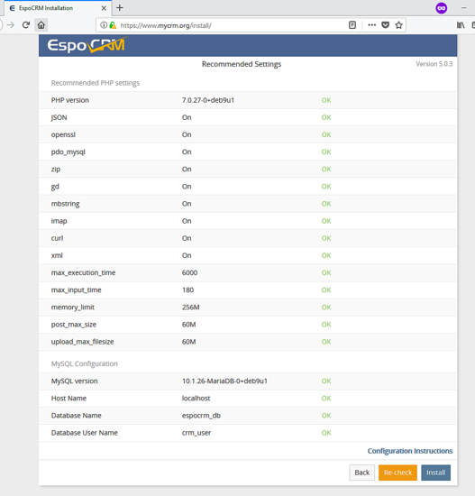The height and width of the screenshot is (496, 475).
Task: Click the 'post_max_size' label
Action: [x=74, y=325]
